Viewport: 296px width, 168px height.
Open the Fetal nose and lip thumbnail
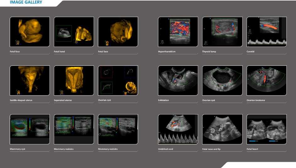click(222, 129)
